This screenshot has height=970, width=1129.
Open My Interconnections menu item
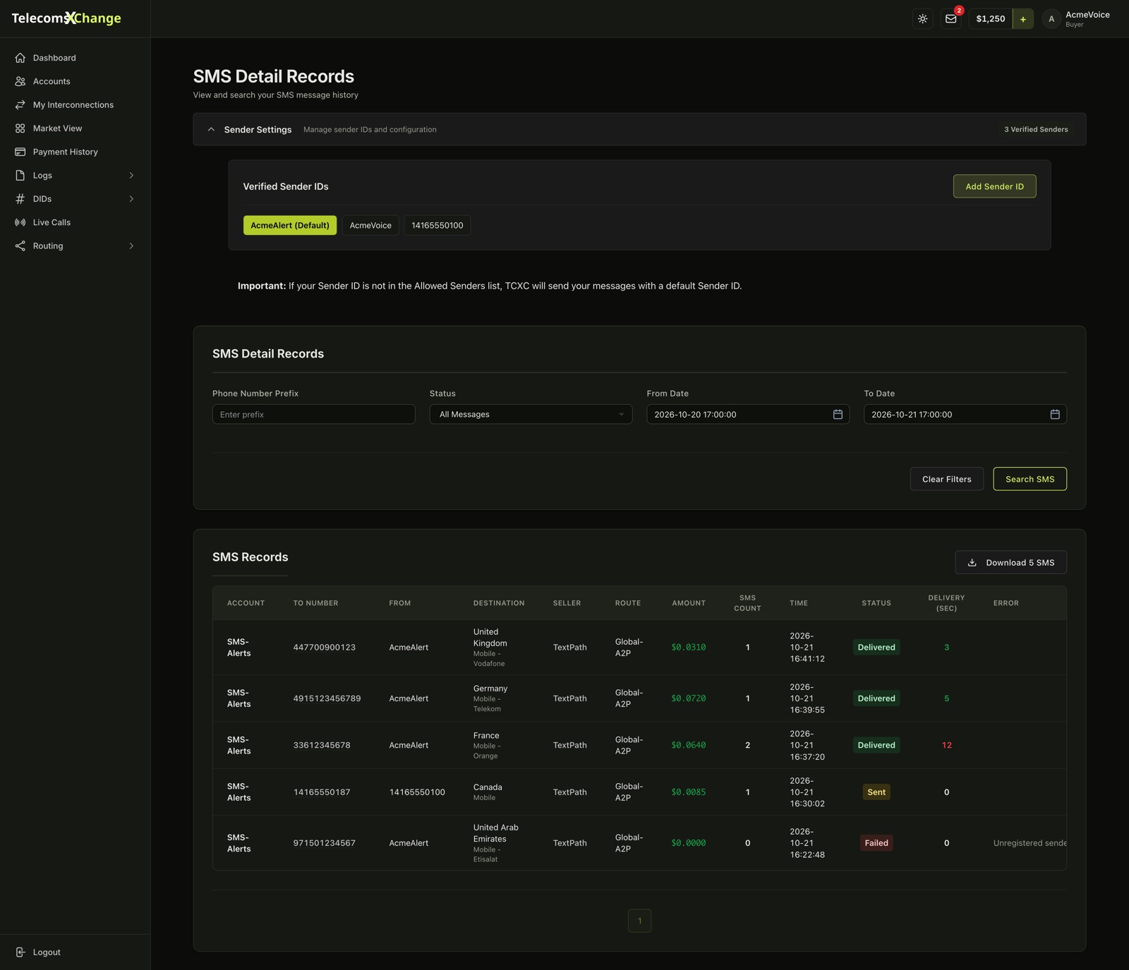[x=75, y=104]
